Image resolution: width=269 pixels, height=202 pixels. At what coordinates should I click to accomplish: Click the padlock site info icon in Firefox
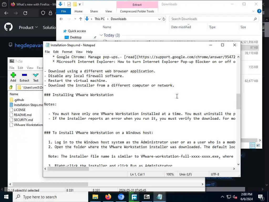click(x=50, y=13)
